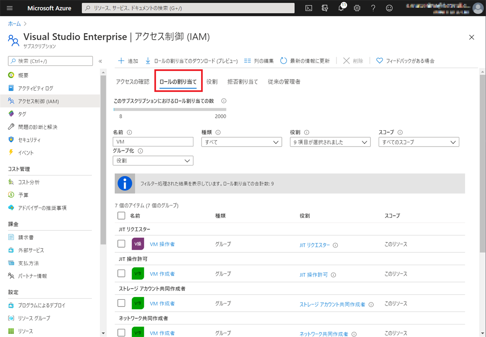Open the feedback smiley icon
486x337 pixels.
click(389, 8)
